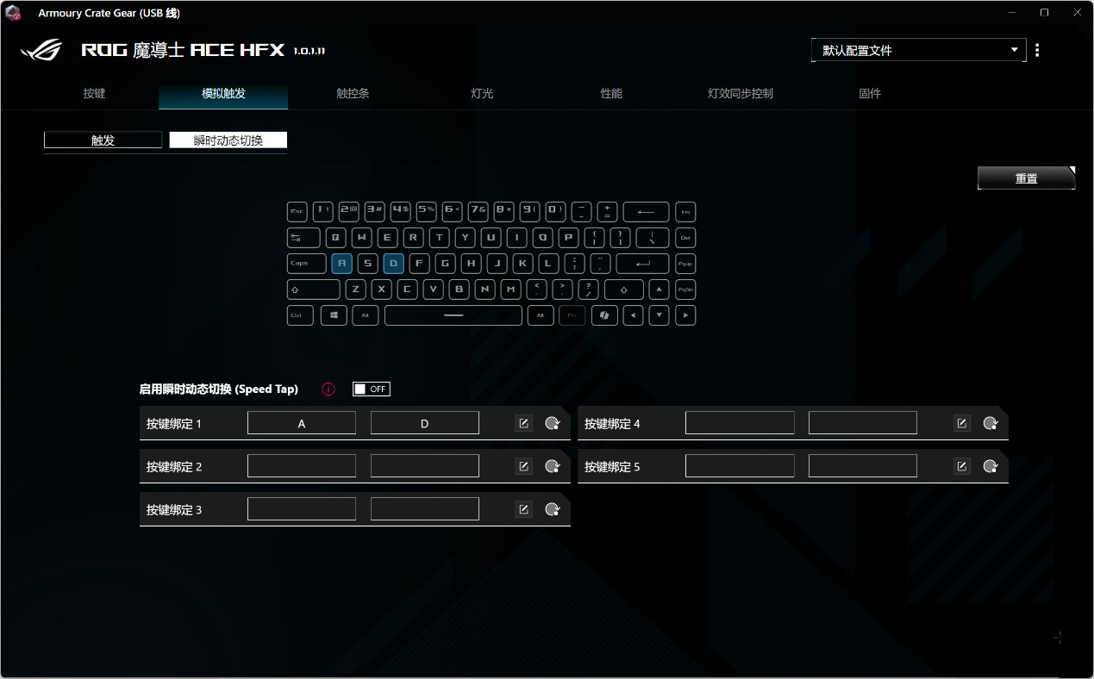Open the default profile dropdown
Image resolution: width=1094 pixels, height=679 pixels.
pyautogui.click(x=919, y=51)
